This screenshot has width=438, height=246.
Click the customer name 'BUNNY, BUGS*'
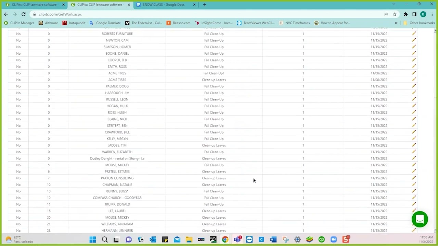(117, 191)
